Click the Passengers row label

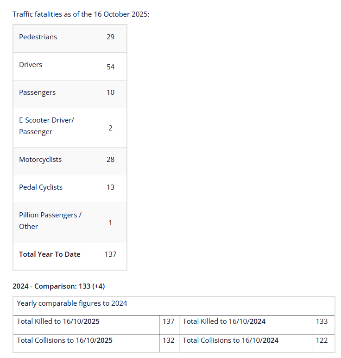(x=37, y=93)
